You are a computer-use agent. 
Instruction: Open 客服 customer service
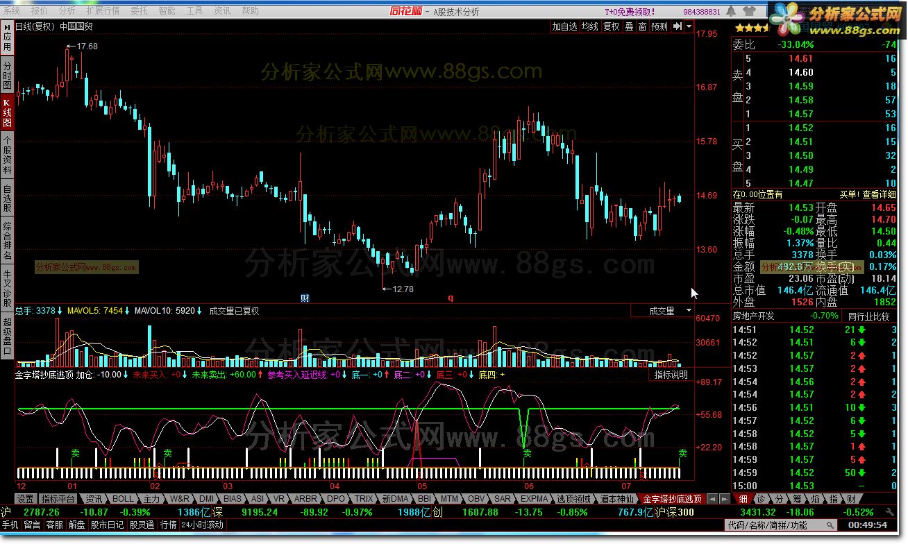(x=54, y=525)
